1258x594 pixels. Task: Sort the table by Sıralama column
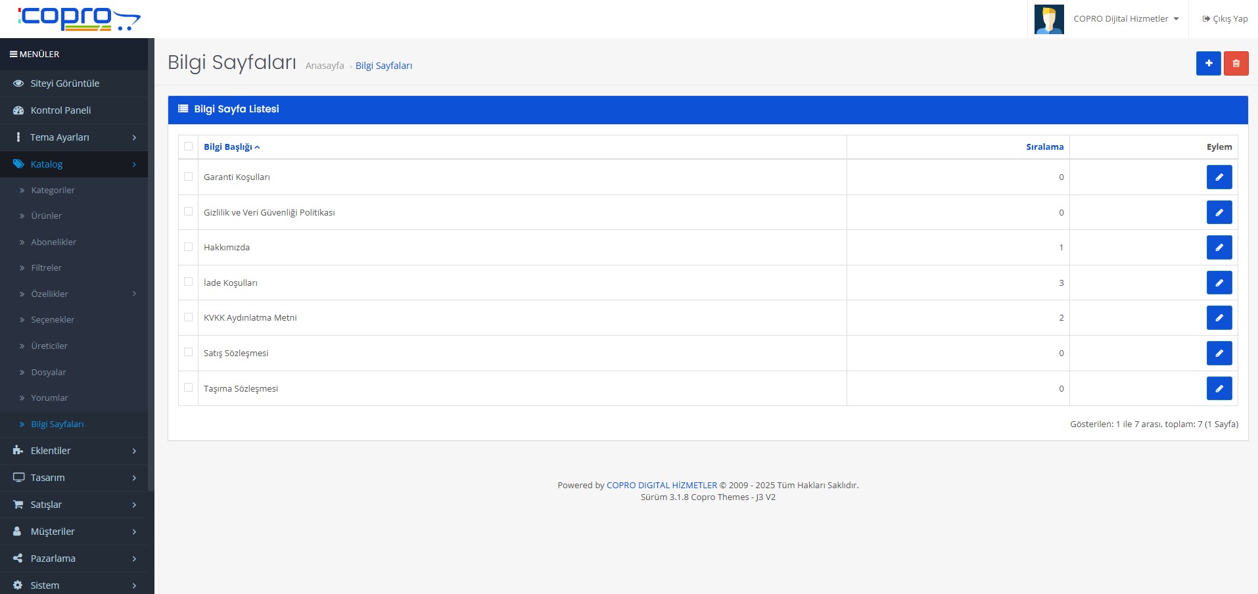coord(1044,147)
